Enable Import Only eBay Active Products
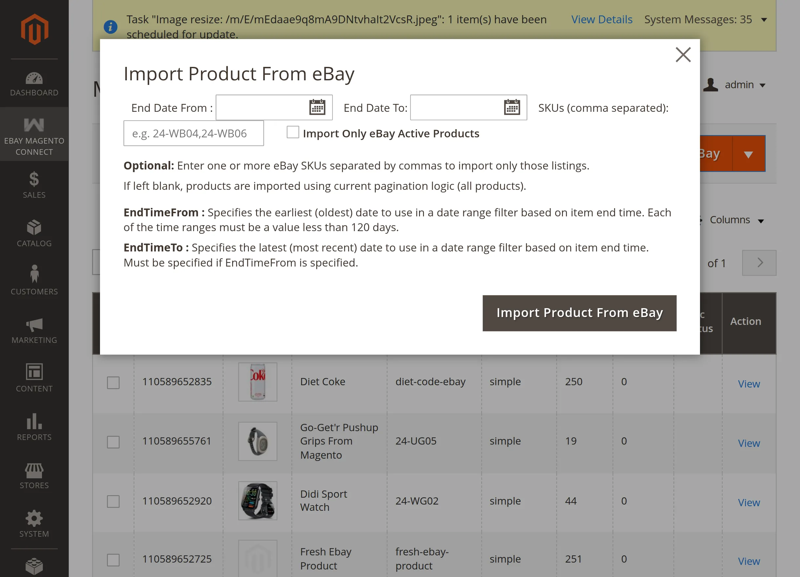800x577 pixels. tap(293, 132)
